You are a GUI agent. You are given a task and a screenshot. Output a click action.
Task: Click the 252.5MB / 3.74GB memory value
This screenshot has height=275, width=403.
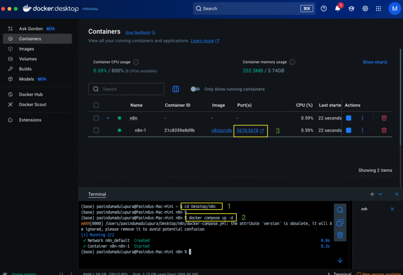(263, 71)
